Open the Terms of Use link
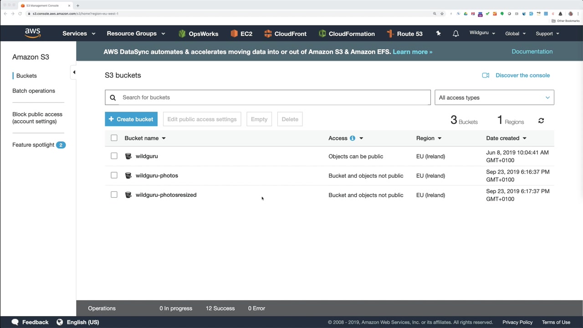583x328 pixels. pyautogui.click(x=556, y=322)
